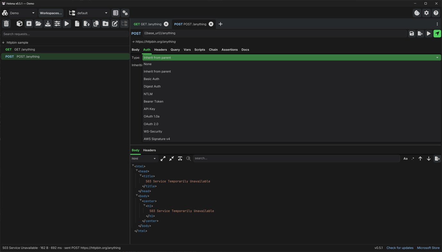This screenshot has width=442, height=252.
Task: Click the word wrap icon in the response toolbar
Action: coord(180,159)
